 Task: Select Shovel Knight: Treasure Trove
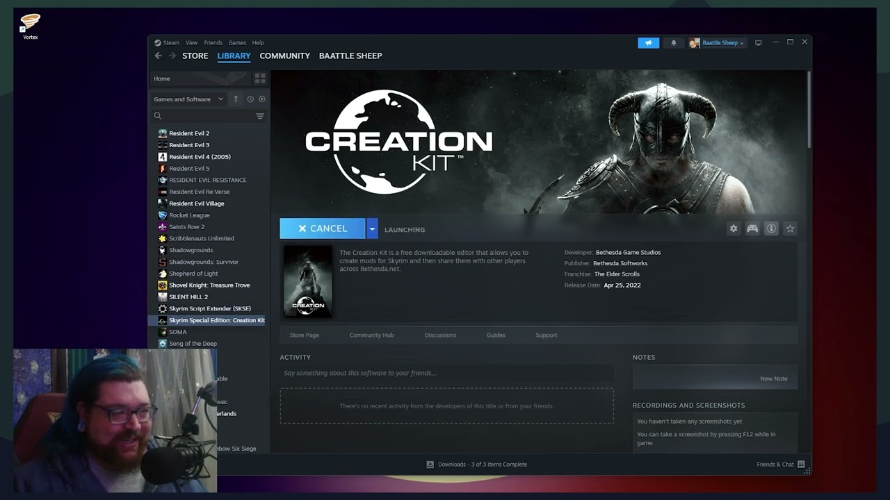[x=209, y=285]
